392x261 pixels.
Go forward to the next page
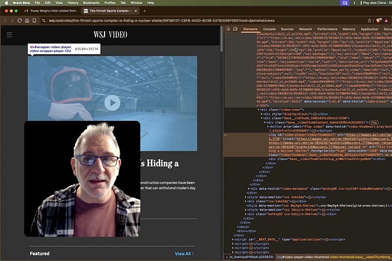click(x=12, y=21)
